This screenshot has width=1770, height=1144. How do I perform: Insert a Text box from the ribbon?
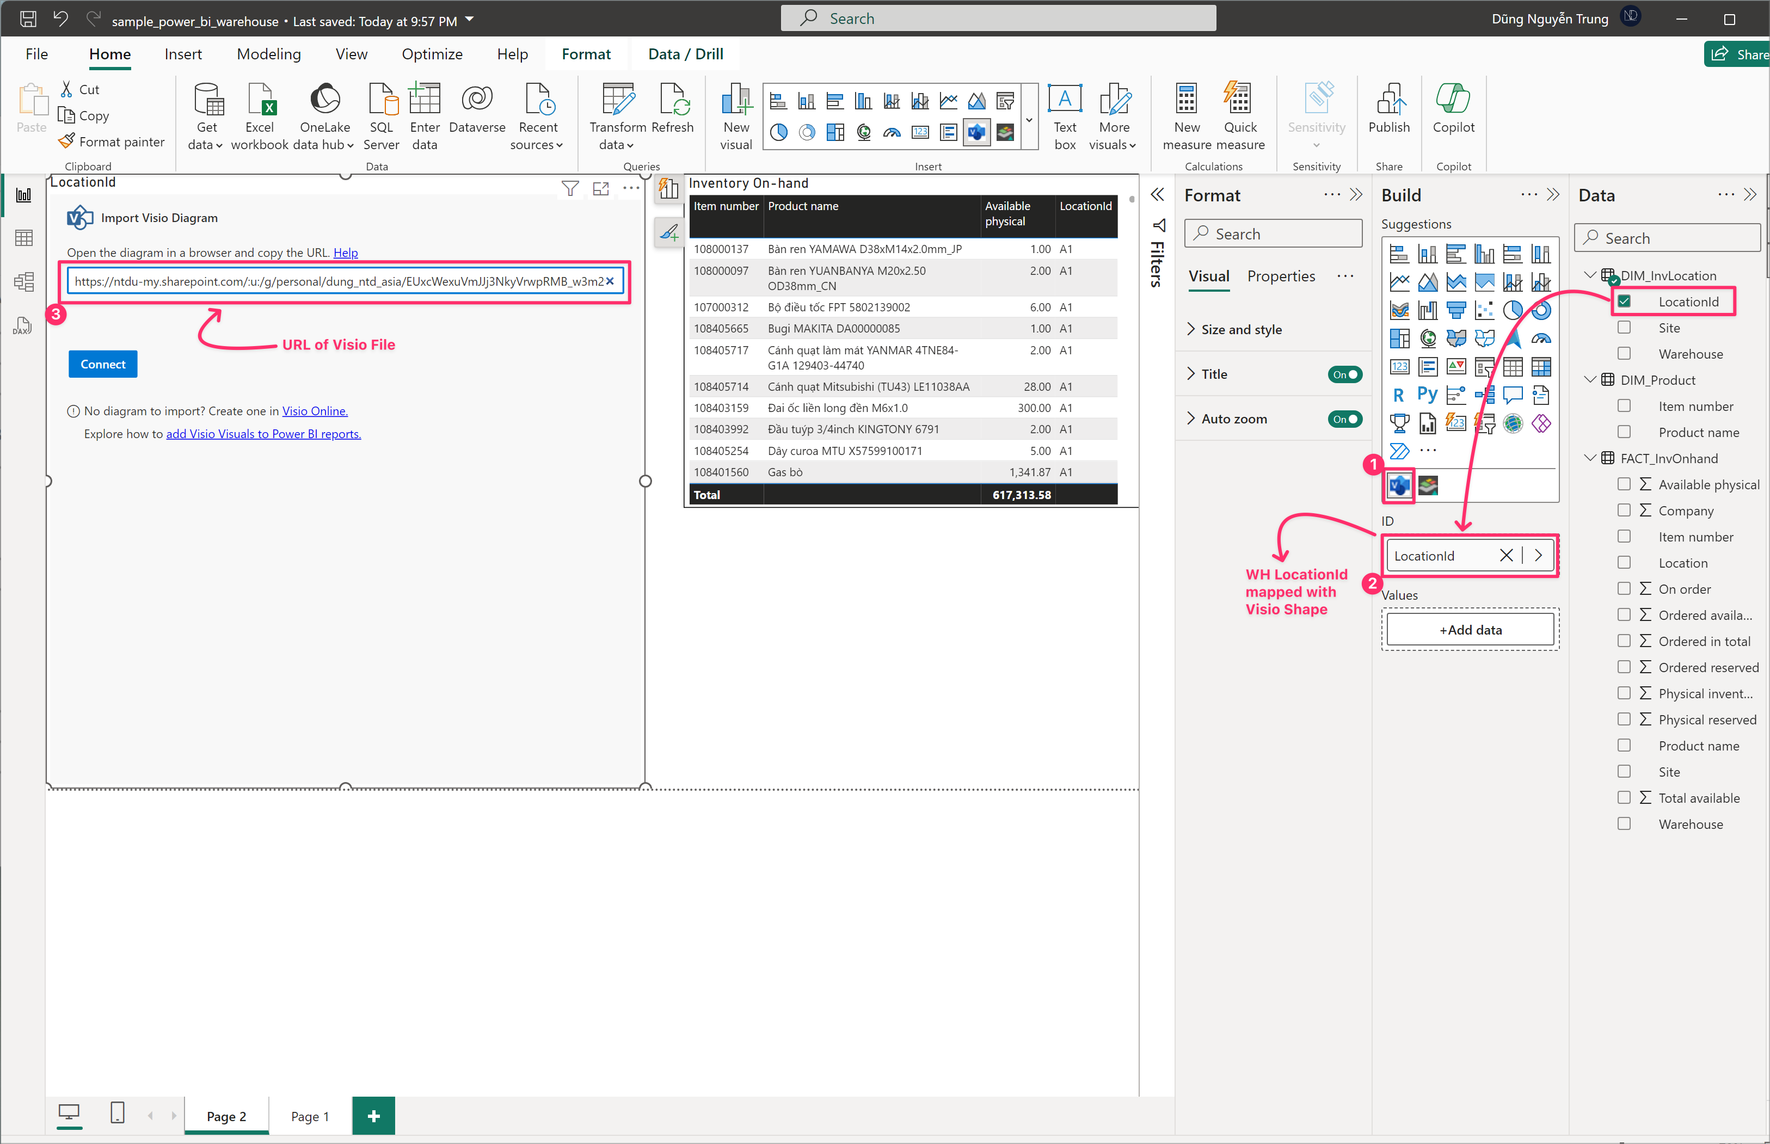click(x=1065, y=115)
